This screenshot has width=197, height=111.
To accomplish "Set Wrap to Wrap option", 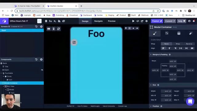I will tap(178, 44).
